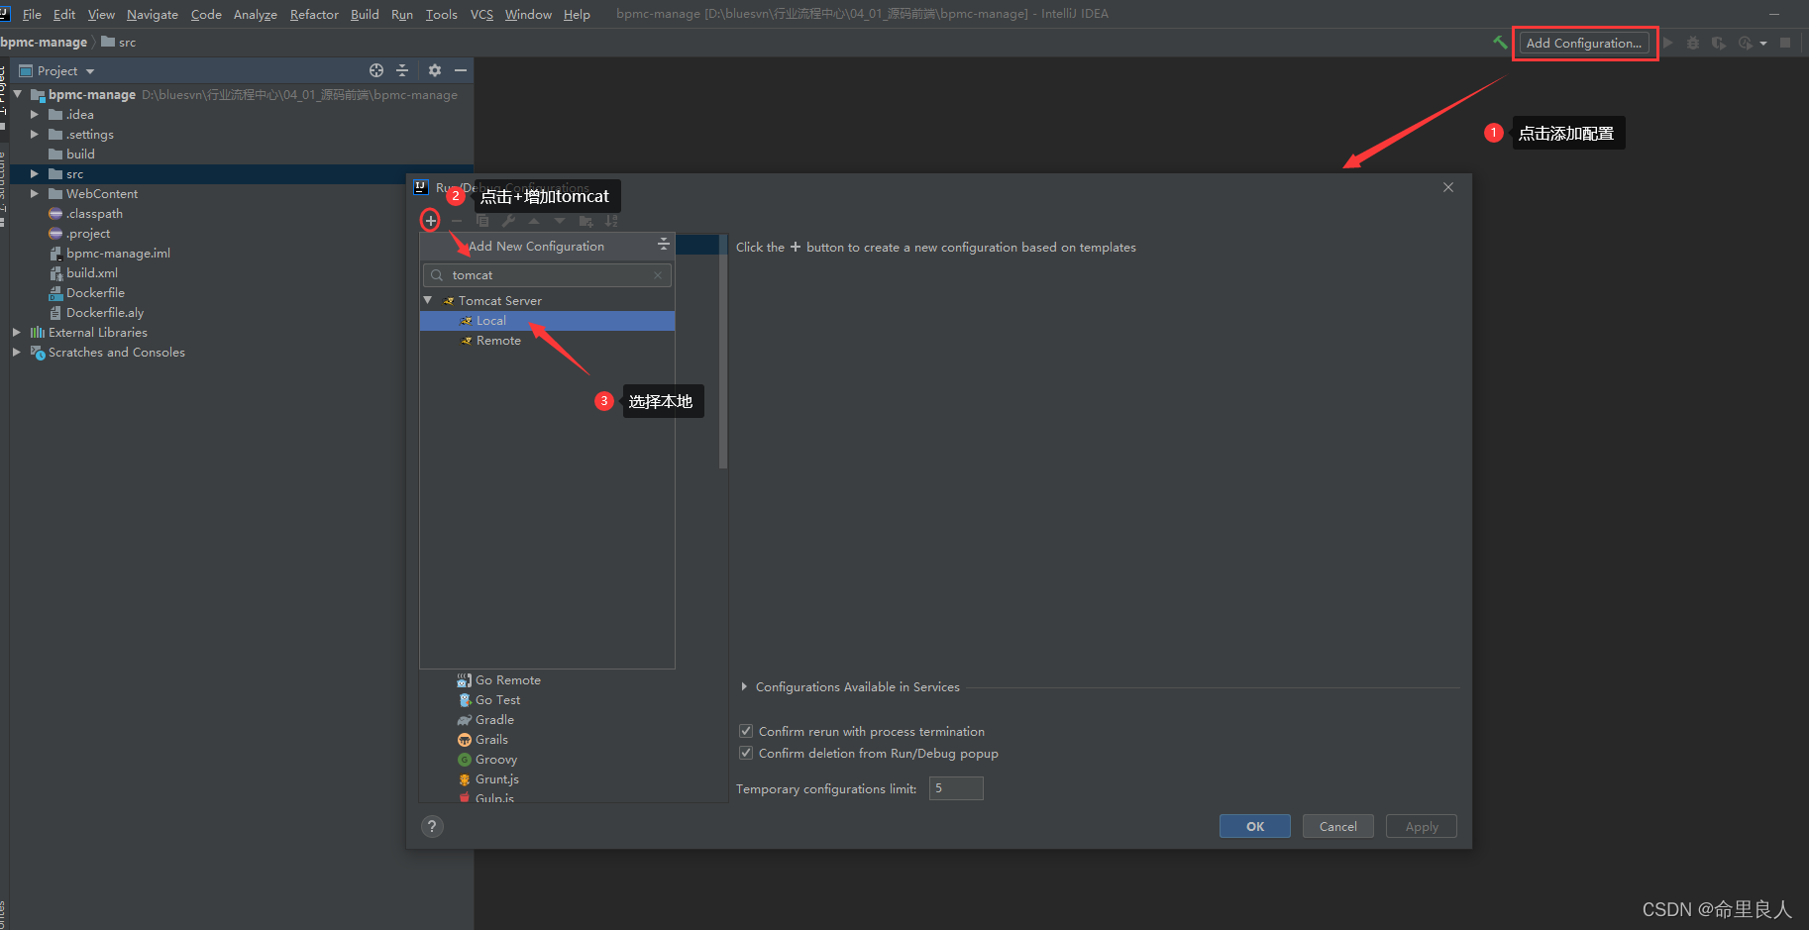1809x930 pixels.
Task: Select Groovy configuration type
Action: tap(487, 760)
